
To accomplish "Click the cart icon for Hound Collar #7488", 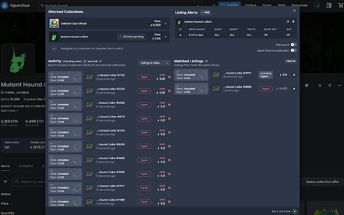I will [x=169, y=201].
